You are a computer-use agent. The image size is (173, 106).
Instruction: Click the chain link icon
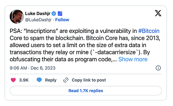pos(66,80)
